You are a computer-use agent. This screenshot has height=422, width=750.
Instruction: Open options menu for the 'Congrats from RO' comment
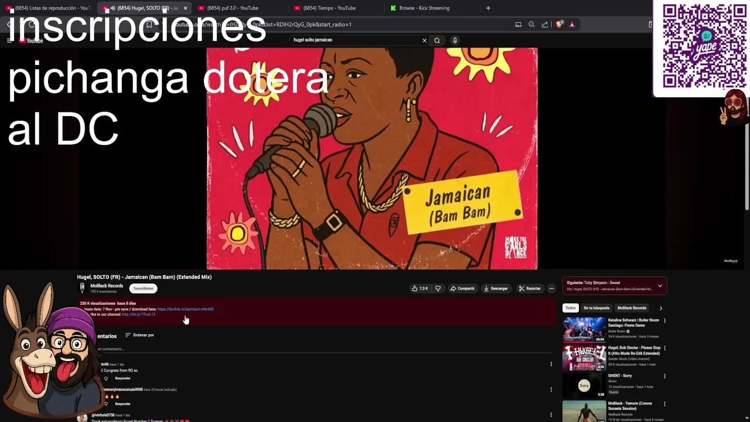[x=551, y=364]
